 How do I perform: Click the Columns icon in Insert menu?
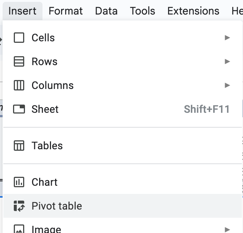pos(19,85)
